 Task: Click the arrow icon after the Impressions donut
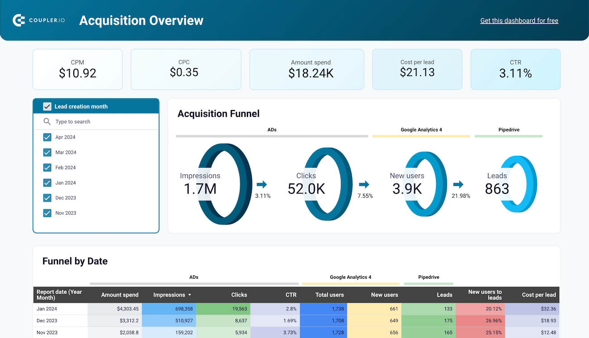263,184
